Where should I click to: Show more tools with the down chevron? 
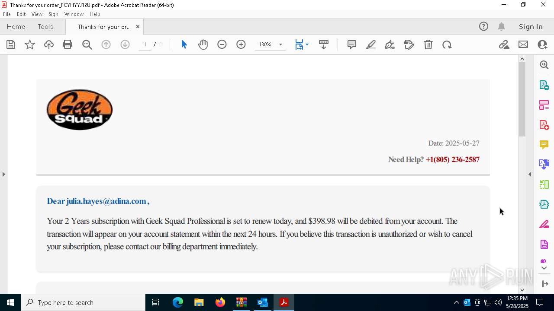point(544,268)
